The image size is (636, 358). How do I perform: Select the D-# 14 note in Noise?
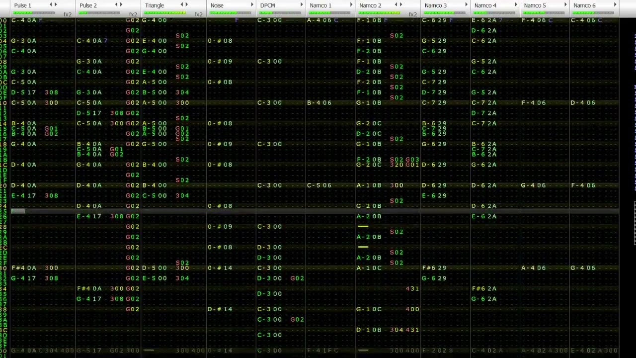click(220, 309)
